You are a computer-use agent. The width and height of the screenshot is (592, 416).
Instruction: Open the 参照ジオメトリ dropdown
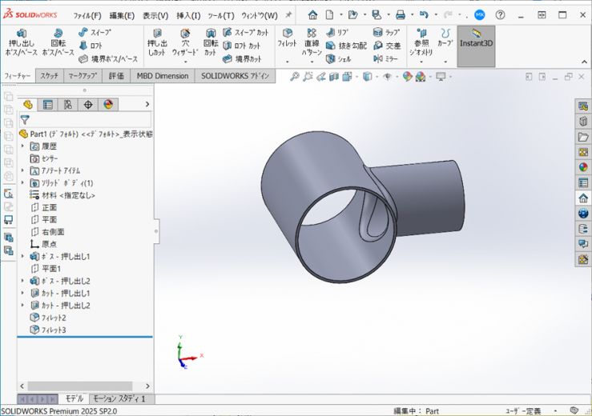pos(421,46)
